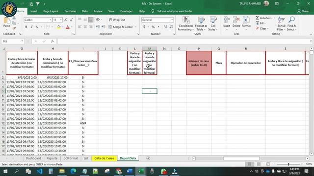Viewport: 314px width, 176px height.
Task: Open Word from the taskbar
Action: [130, 171]
